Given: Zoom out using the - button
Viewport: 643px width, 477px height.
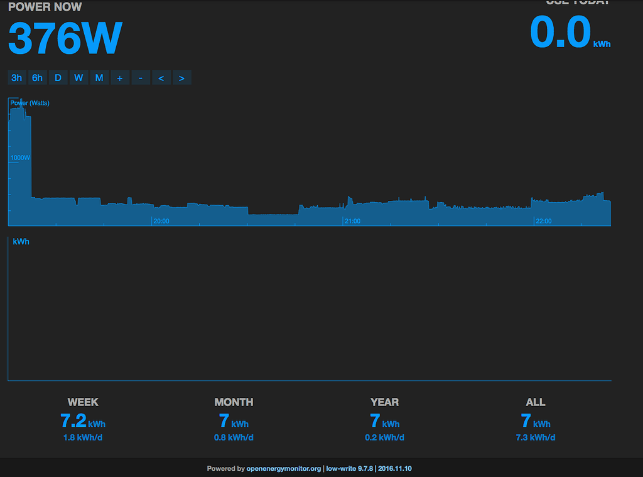Looking at the screenshot, I should coord(141,77).
